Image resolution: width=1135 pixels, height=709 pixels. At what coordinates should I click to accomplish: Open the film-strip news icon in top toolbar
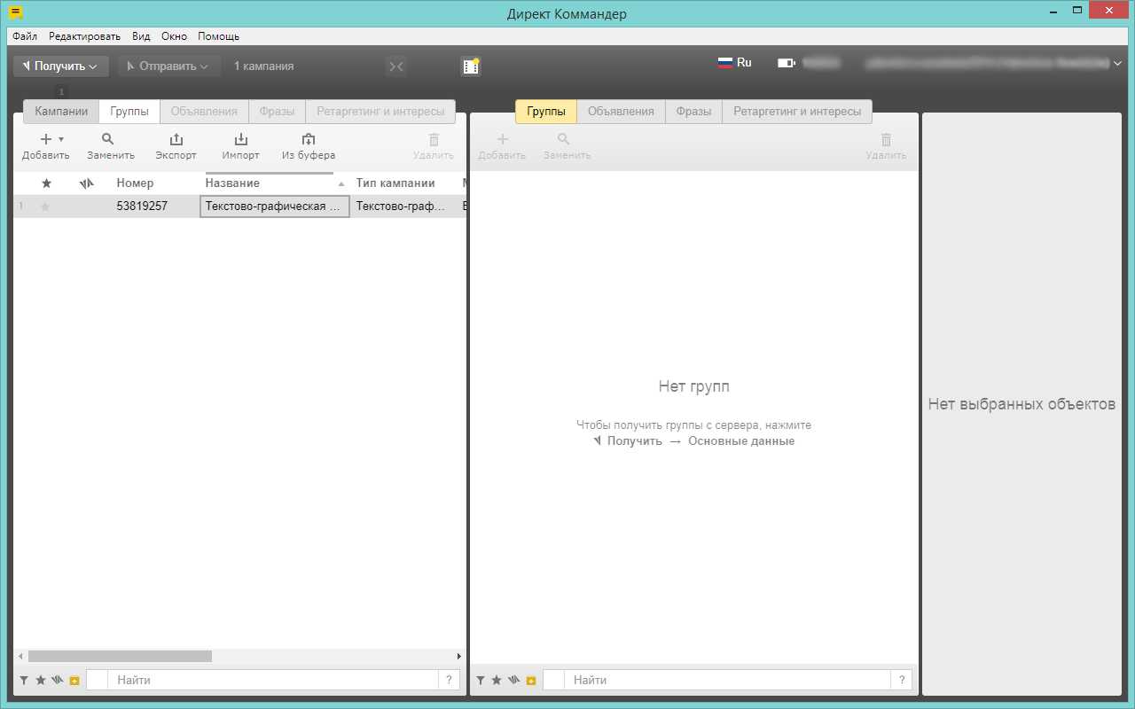[x=470, y=66]
